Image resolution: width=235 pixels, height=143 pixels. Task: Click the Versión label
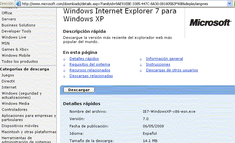(77, 119)
